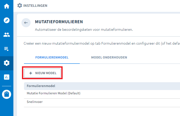Click the Mutatieformulieren page heading
The height and width of the screenshot is (116, 180).
59,22
